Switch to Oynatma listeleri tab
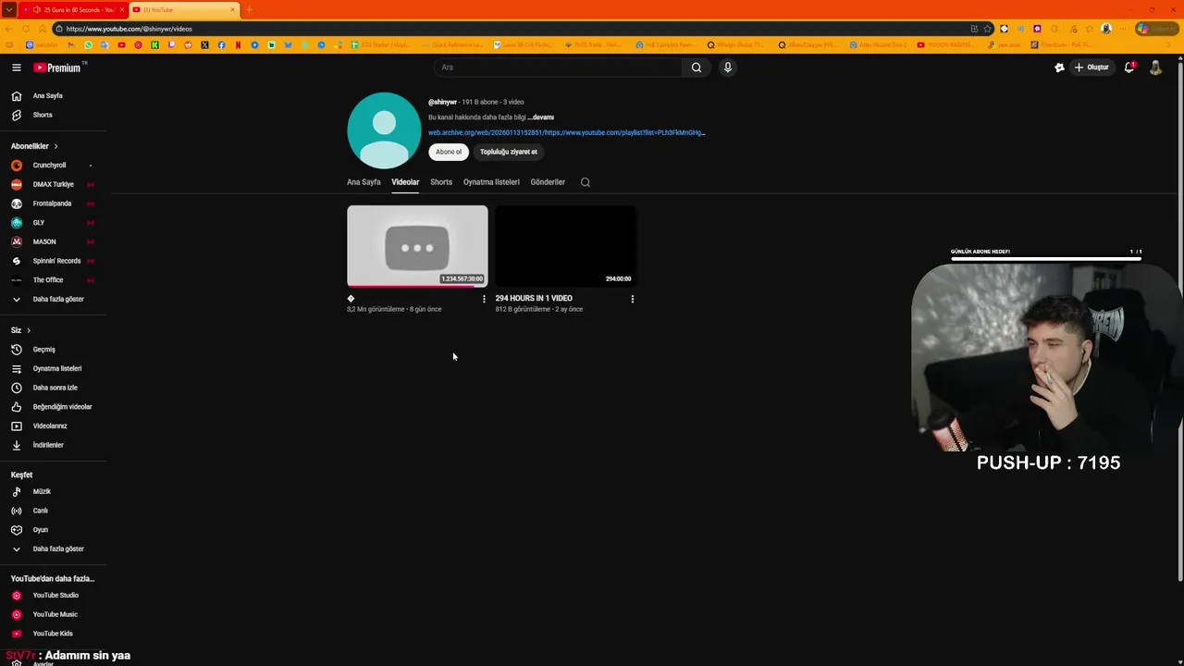Screen dimensions: 1184x666 click(491, 182)
